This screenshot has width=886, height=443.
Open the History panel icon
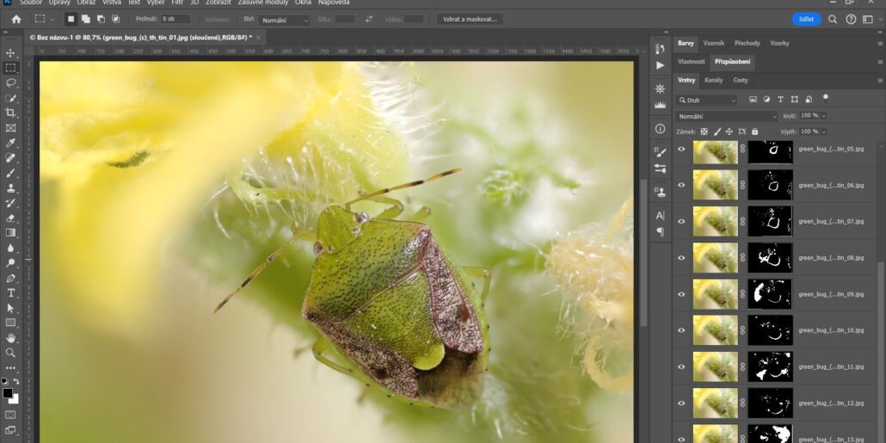click(660, 49)
